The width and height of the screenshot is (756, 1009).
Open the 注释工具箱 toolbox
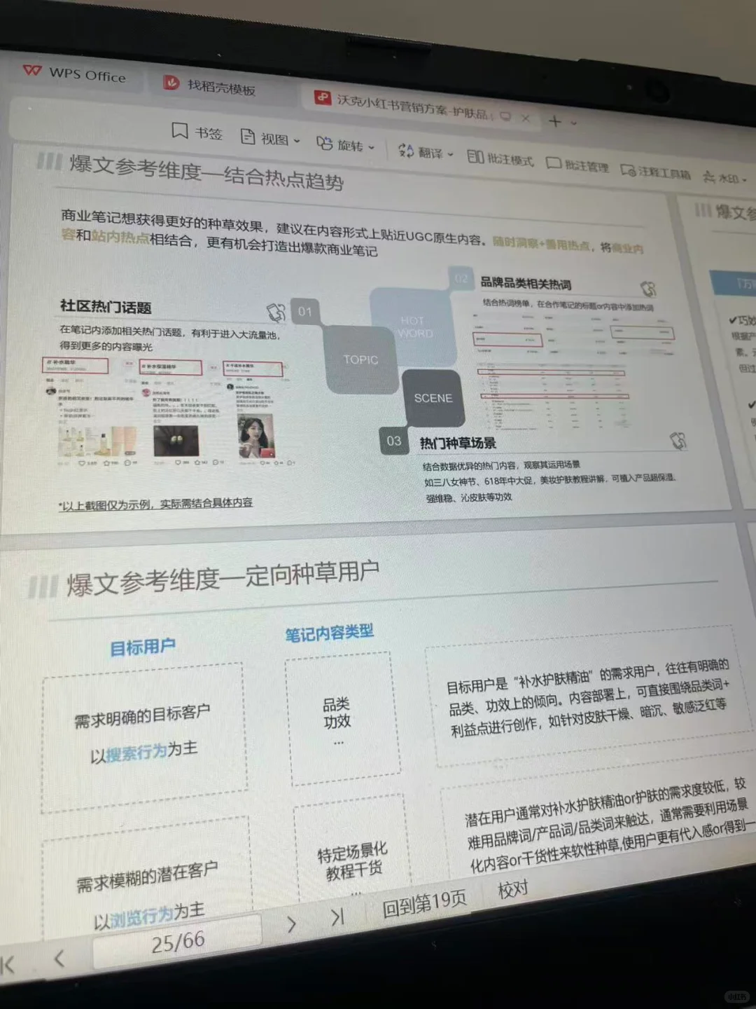[656, 172]
